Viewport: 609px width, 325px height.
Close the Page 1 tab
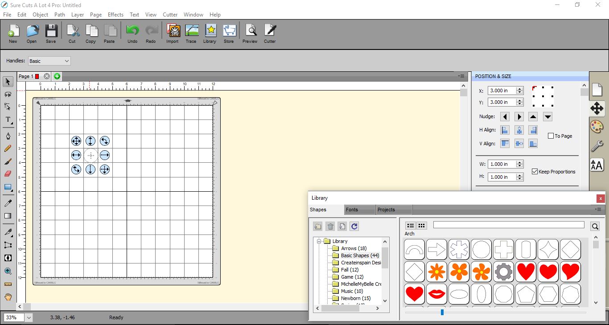coord(47,76)
